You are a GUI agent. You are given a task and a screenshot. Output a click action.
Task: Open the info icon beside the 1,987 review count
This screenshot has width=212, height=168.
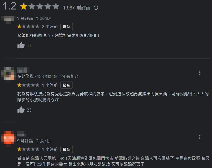point(96,8)
